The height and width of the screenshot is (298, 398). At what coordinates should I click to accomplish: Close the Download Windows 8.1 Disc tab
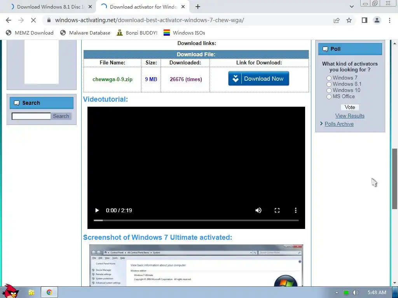[90, 7]
